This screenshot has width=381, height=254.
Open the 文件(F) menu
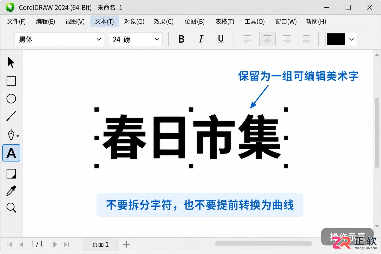click(16, 21)
